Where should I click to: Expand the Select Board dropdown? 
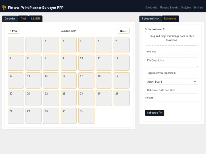pyautogui.click(x=172, y=82)
